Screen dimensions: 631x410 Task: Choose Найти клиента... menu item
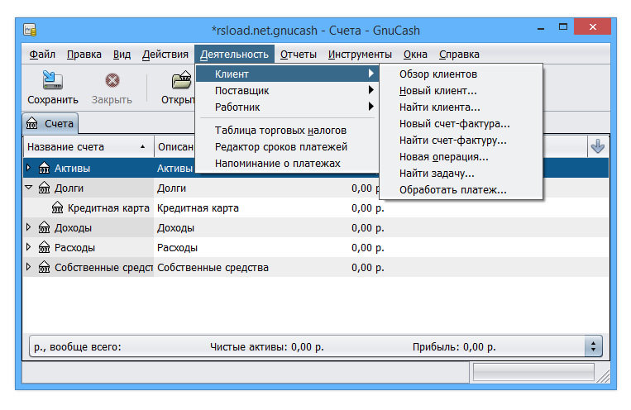coord(461,107)
